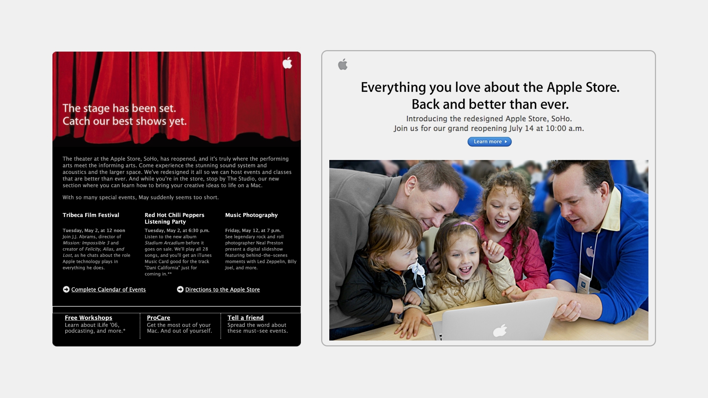Click arrow icon beside Directions to Apple Store
708x398 pixels.
[x=180, y=289]
